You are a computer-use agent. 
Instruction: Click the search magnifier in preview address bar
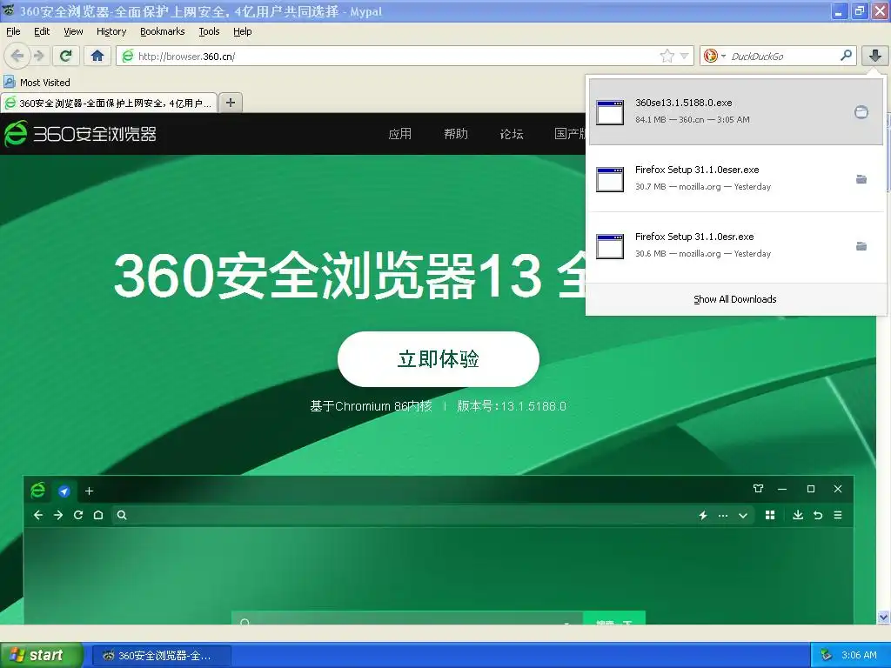click(122, 515)
